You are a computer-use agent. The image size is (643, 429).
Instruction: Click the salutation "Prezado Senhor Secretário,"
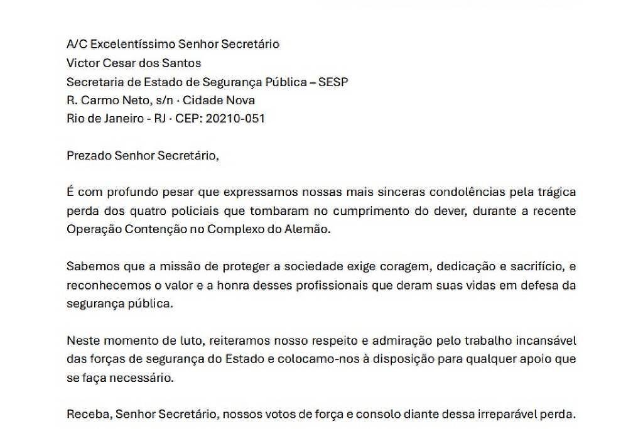pyautogui.click(x=143, y=156)
